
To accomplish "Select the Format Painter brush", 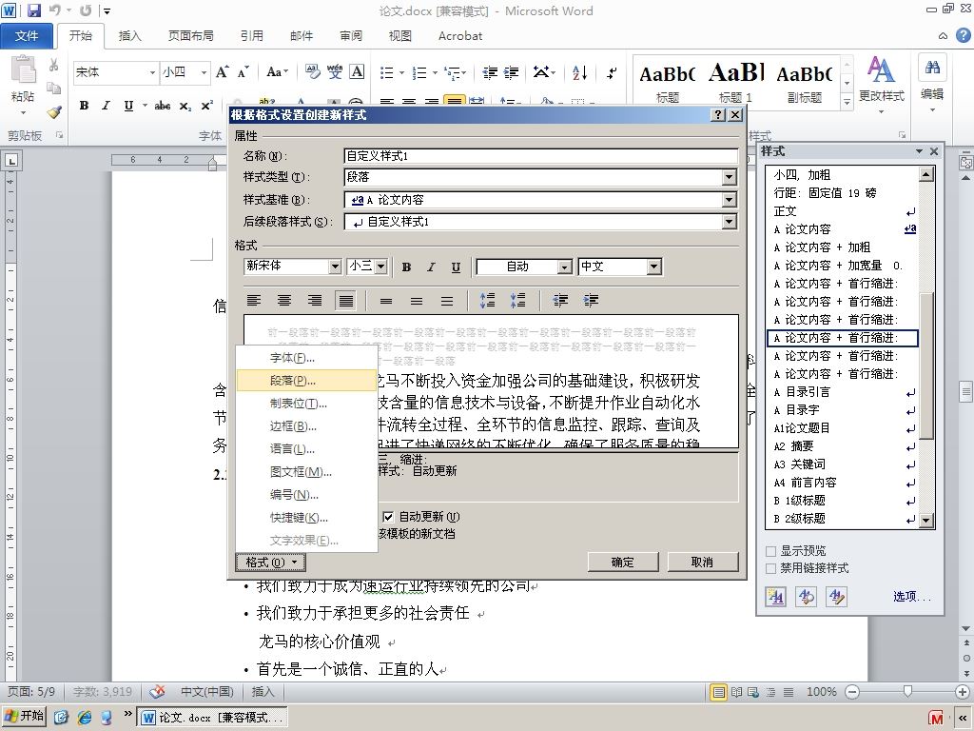I will [54, 112].
